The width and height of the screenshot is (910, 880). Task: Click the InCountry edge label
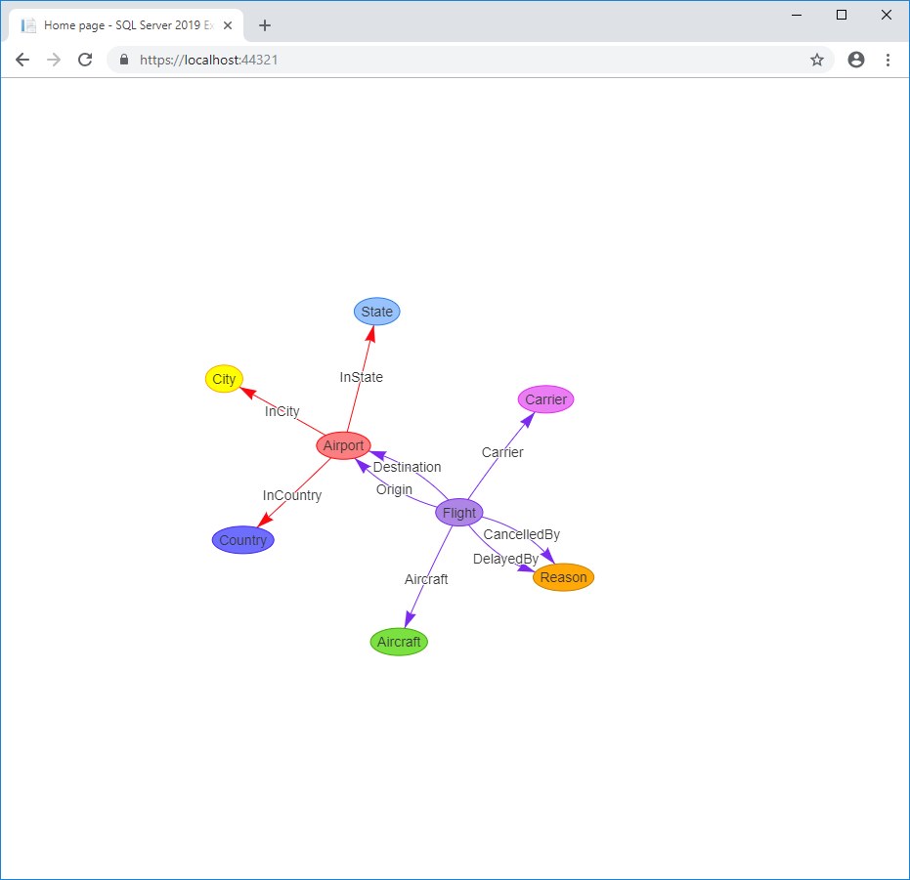292,495
